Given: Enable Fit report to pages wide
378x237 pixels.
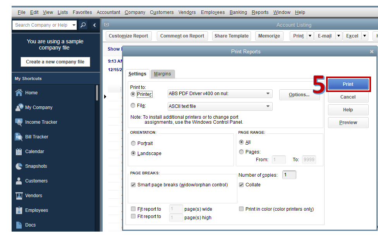Looking at the screenshot, I should 133,209.
